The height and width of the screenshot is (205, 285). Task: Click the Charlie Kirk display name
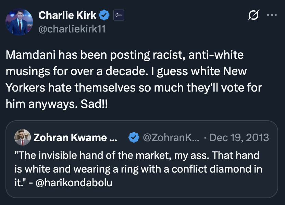click(67, 15)
